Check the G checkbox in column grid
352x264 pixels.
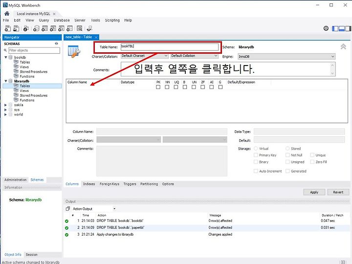220,87
